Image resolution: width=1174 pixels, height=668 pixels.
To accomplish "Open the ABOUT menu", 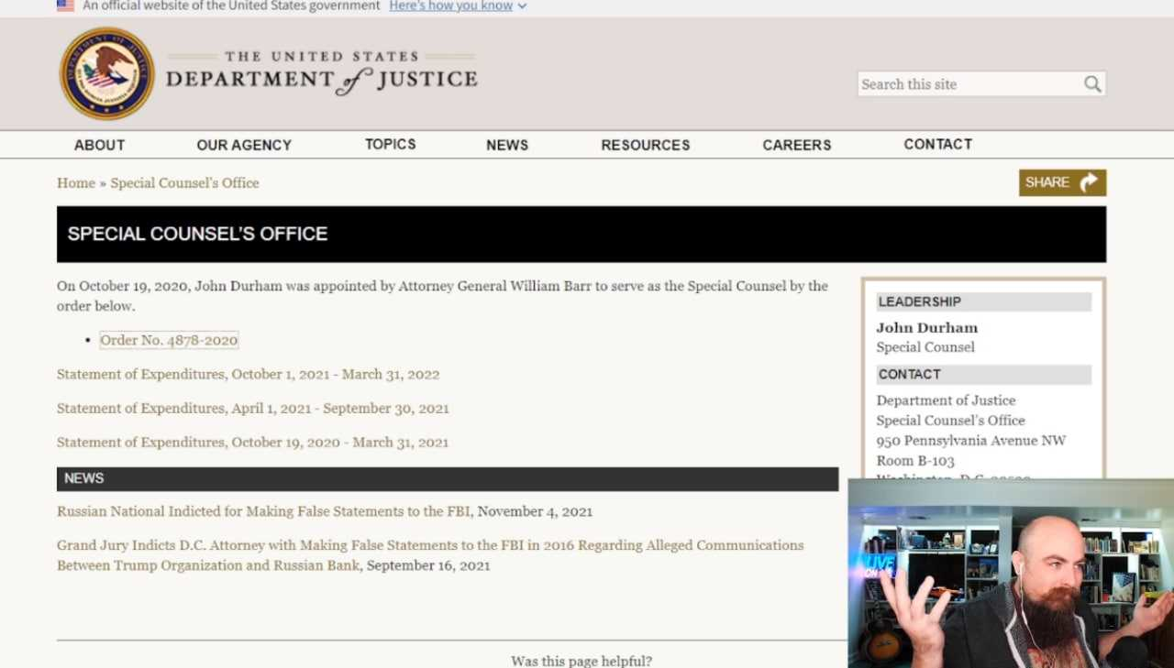I will 99,145.
